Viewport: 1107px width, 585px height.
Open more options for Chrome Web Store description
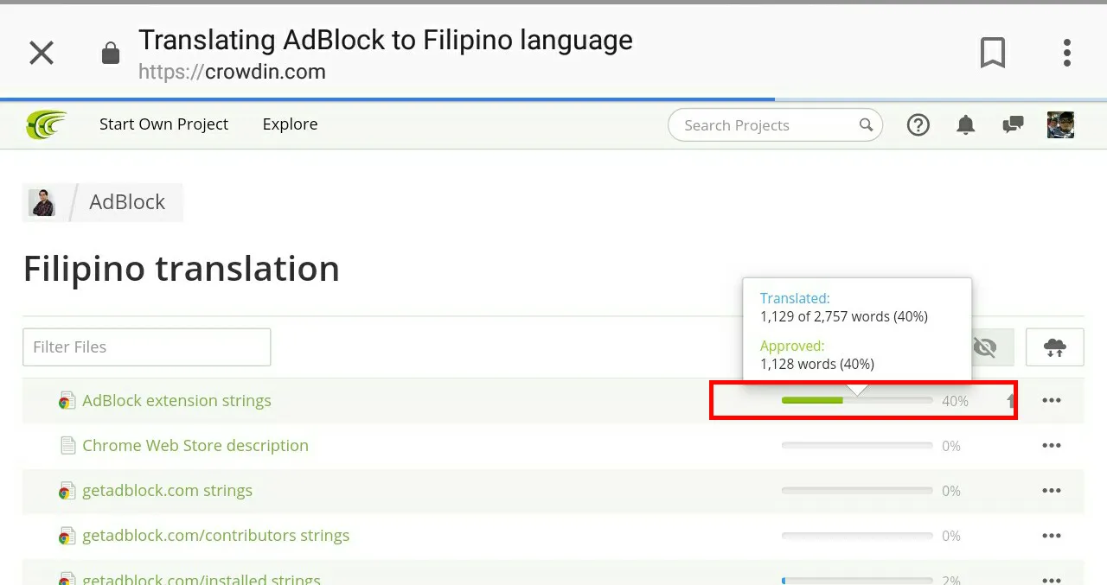click(x=1051, y=445)
